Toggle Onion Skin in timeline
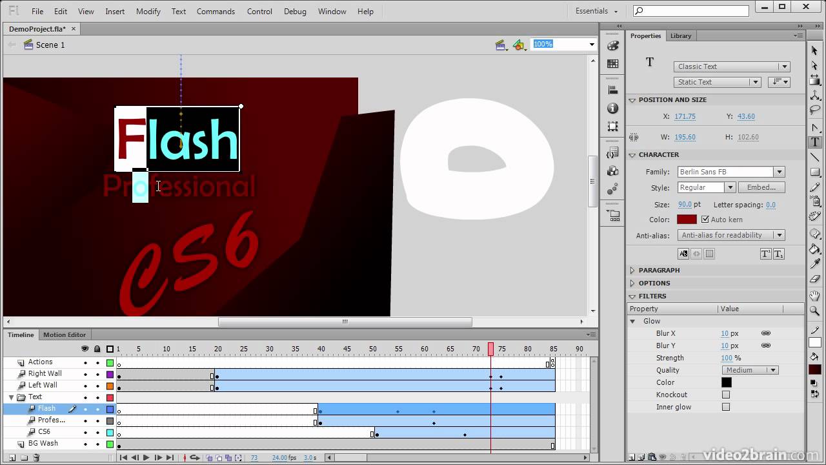The image size is (826, 465). 210,458
